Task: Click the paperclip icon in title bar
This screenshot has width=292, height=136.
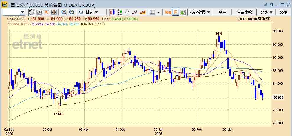Action: (266, 5)
